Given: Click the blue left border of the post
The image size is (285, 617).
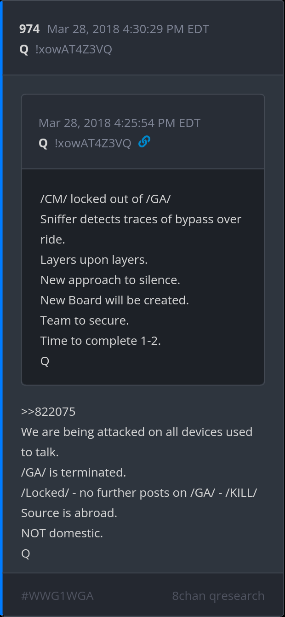Looking at the screenshot, I should click(x=1, y=308).
